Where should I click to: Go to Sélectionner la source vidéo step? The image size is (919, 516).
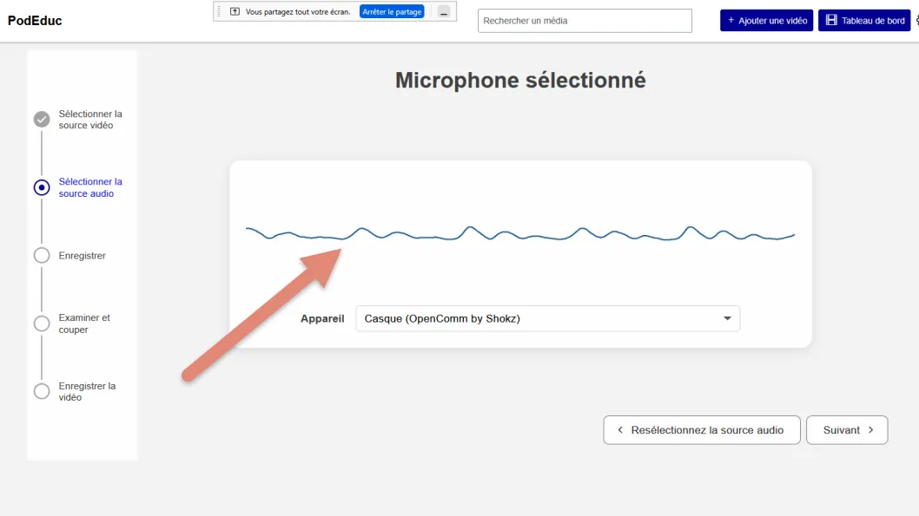tap(90, 120)
